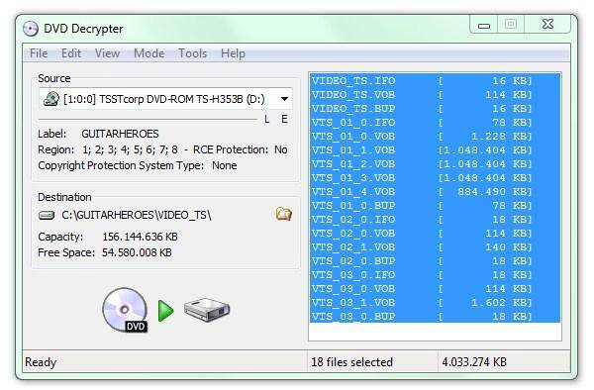The height and width of the screenshot is (390, 594).
Task: Select VTS_01_3.VOB file row
Action: pos(435,178)
